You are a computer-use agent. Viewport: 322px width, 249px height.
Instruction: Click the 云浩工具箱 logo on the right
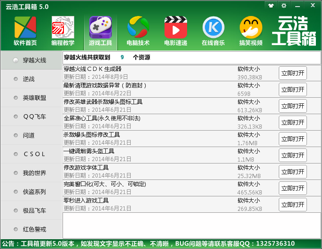click(294, 31)
